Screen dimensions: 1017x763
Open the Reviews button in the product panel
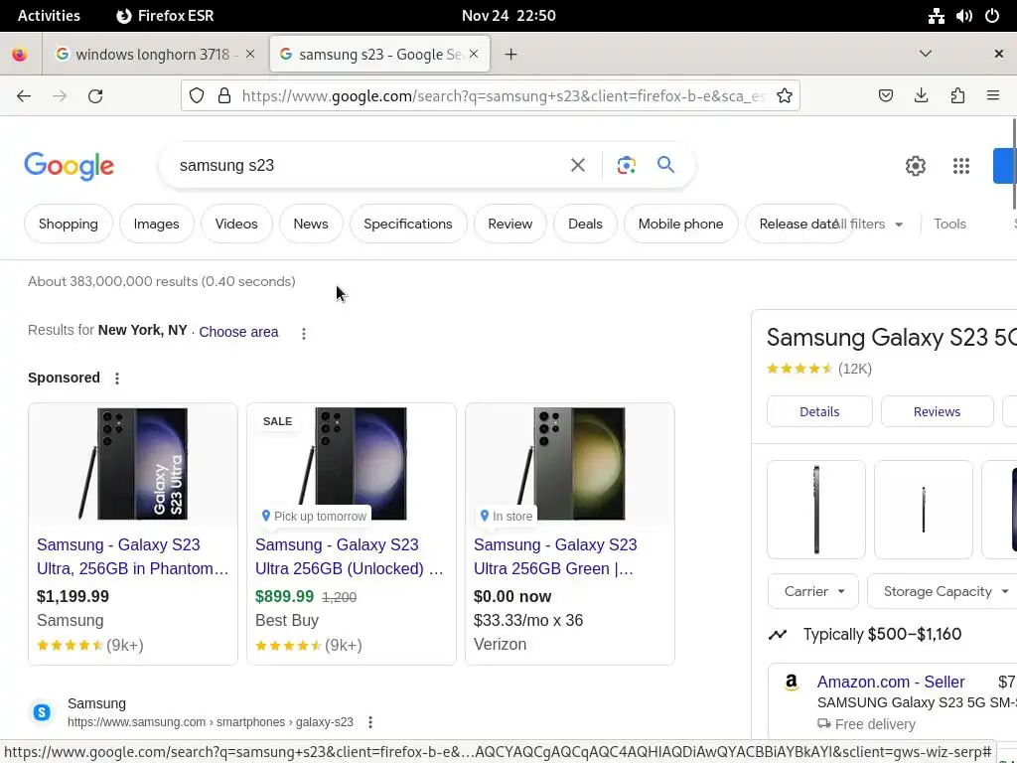[x=937, y=411]
